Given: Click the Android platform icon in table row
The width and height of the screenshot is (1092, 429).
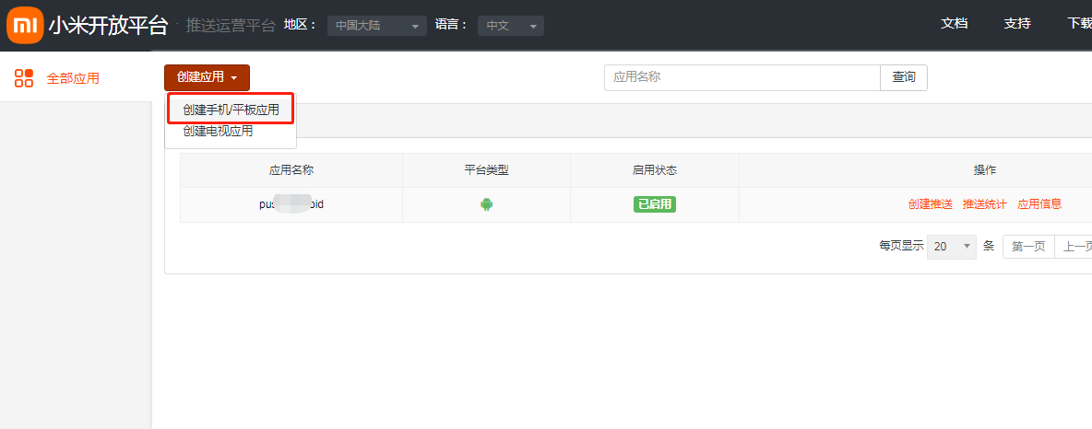Looking at the screenshot, I should (x=487, y=204).
